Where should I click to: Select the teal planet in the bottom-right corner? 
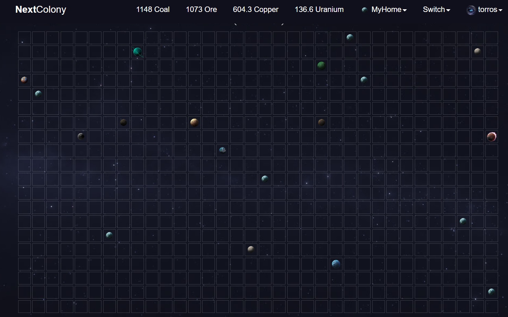492,292
